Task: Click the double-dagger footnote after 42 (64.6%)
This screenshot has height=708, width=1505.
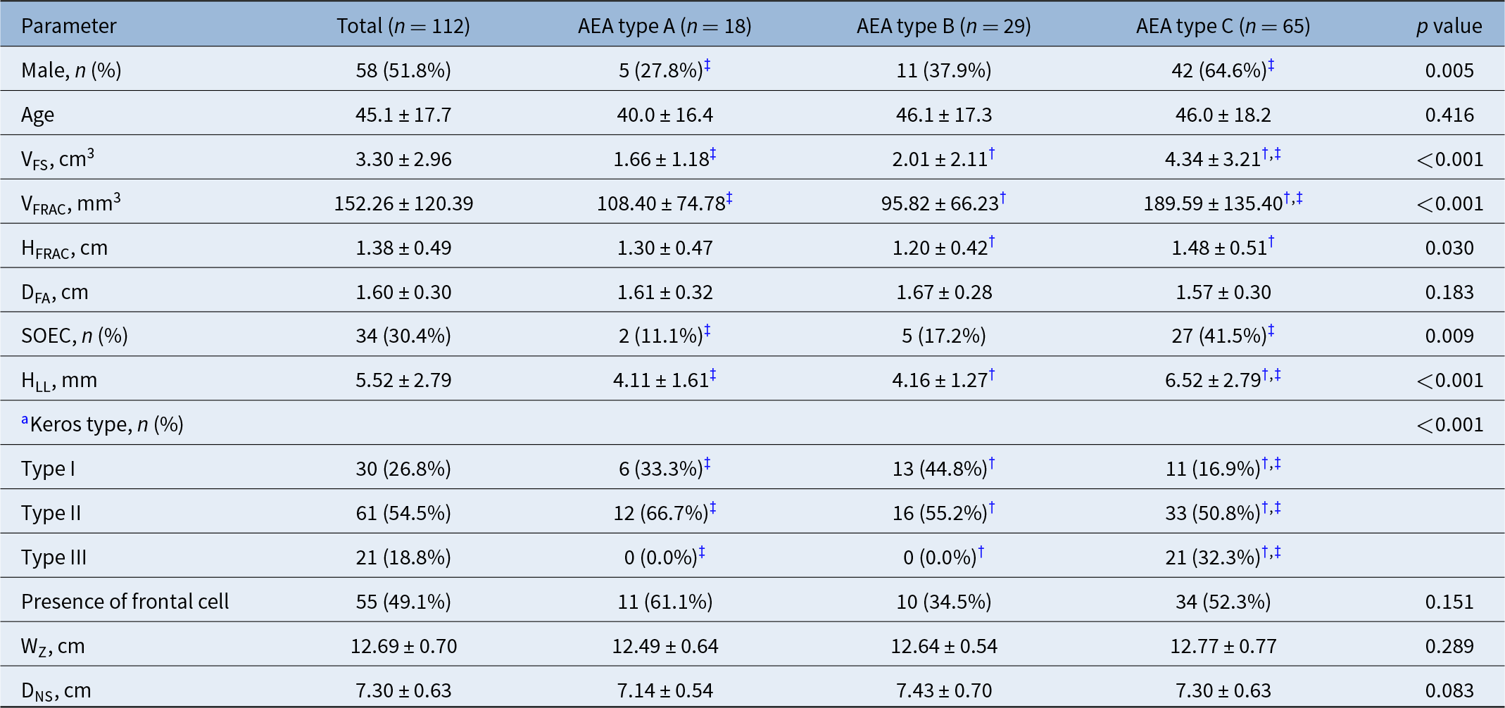Action: [1271, 65]
